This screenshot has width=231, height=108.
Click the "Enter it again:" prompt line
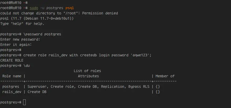point(16,45)
